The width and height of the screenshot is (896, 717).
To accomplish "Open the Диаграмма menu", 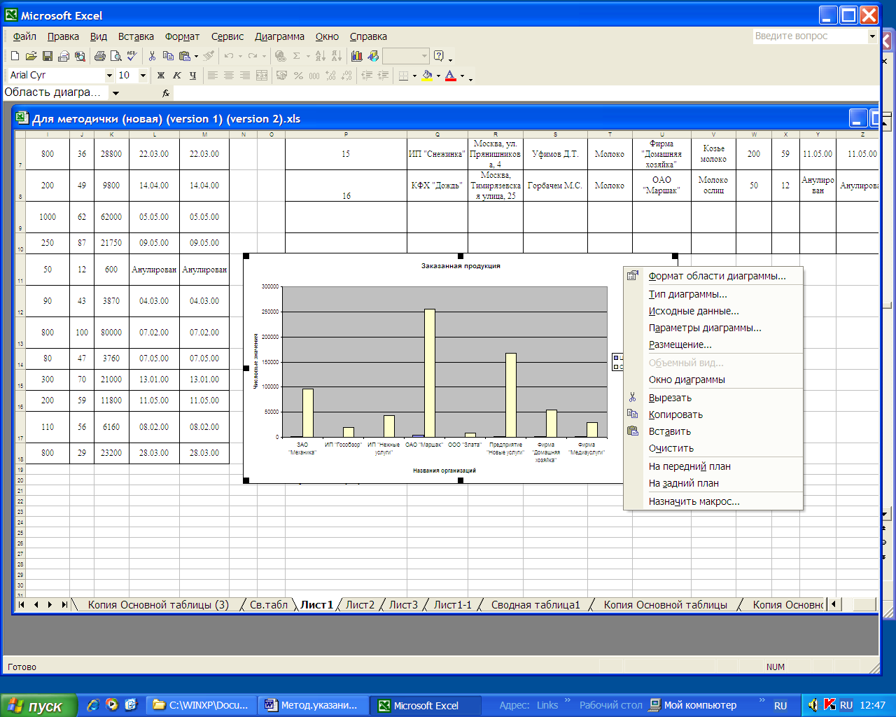I will coord(279,36).
